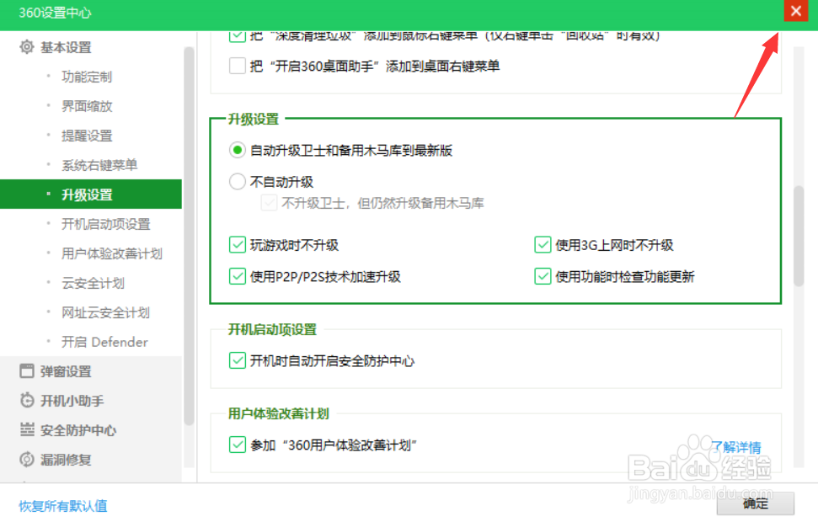The width and height of the screenshot is (818, 522).
Task: Open 网址云安全计划 in the sidebar
Action: tap(106, 312)
